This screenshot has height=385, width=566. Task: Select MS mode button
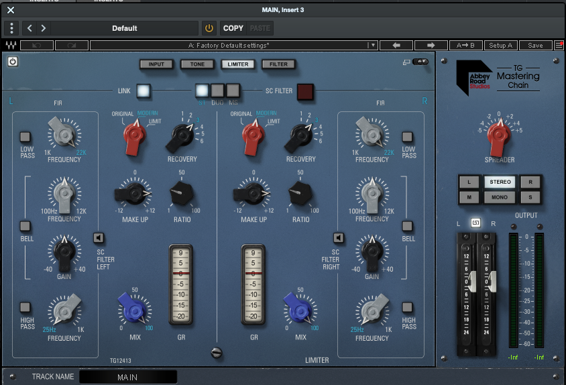tap(233, 91)
